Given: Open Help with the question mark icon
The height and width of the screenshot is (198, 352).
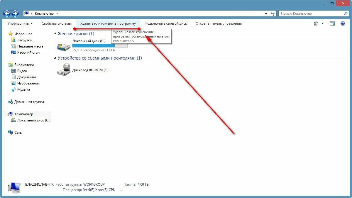Looking at the screenshot, I should [343, 23].
